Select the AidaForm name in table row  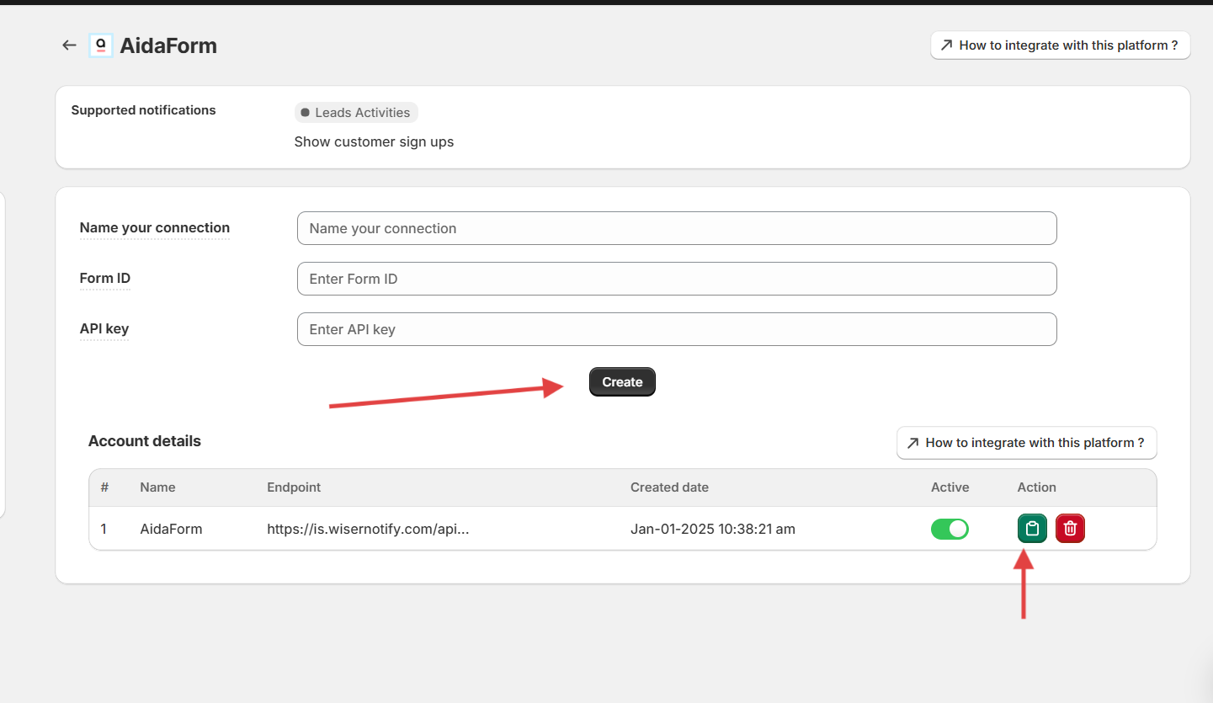click(x=171, y=530)
